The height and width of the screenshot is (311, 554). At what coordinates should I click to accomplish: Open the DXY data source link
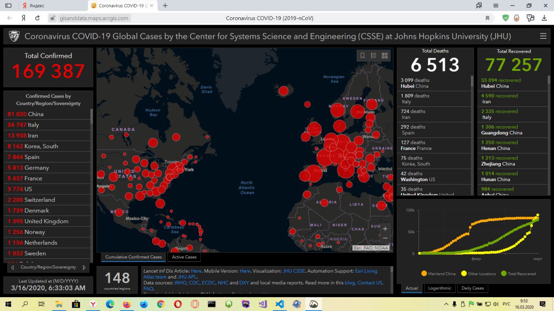[x=244, y=282]
